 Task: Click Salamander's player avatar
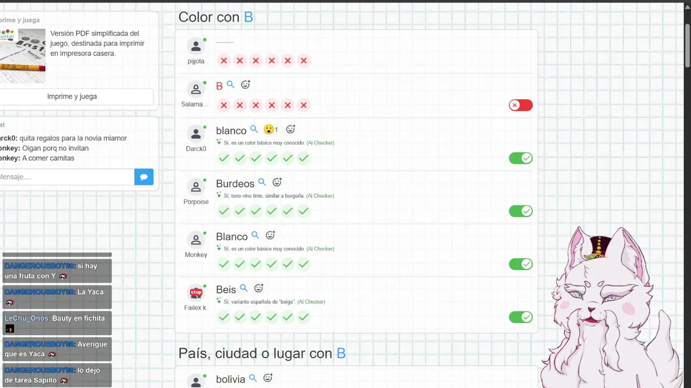coord(196,90)
